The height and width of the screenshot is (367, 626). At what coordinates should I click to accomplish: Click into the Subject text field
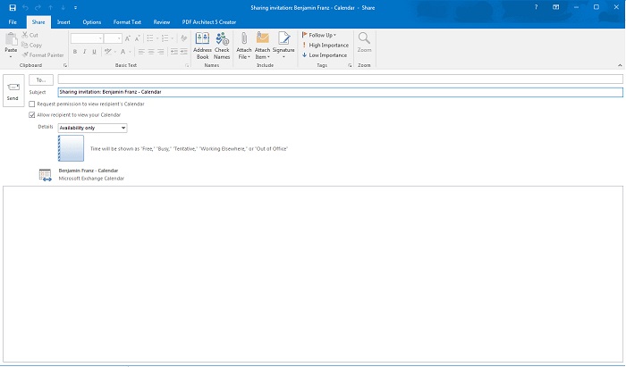coord(340,92)
